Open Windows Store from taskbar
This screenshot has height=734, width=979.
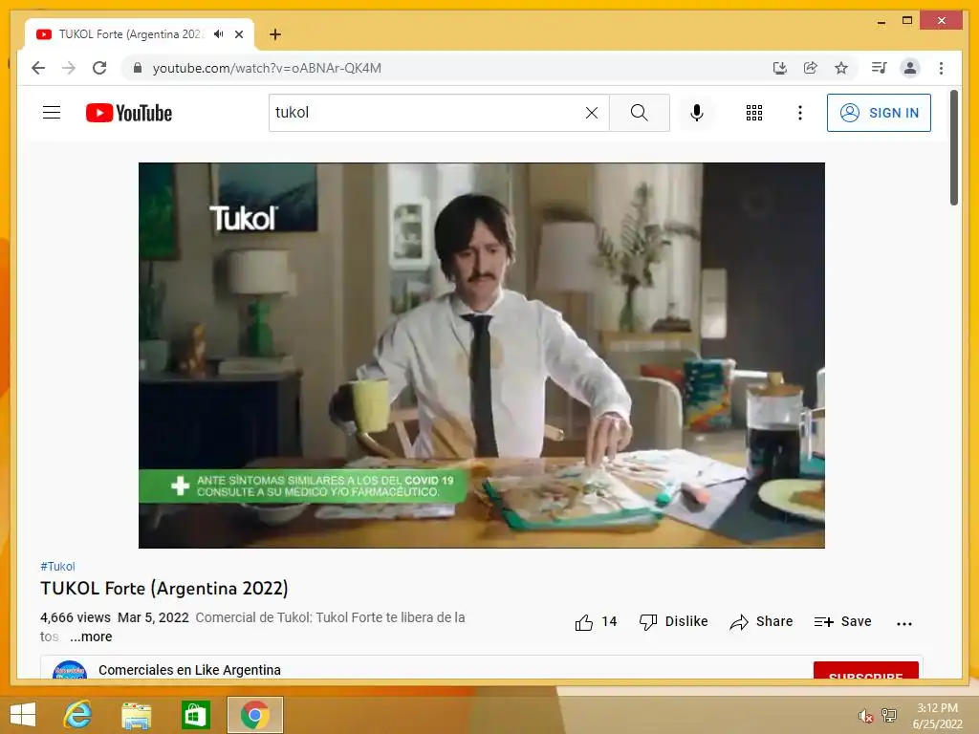(x=195, y=715)
